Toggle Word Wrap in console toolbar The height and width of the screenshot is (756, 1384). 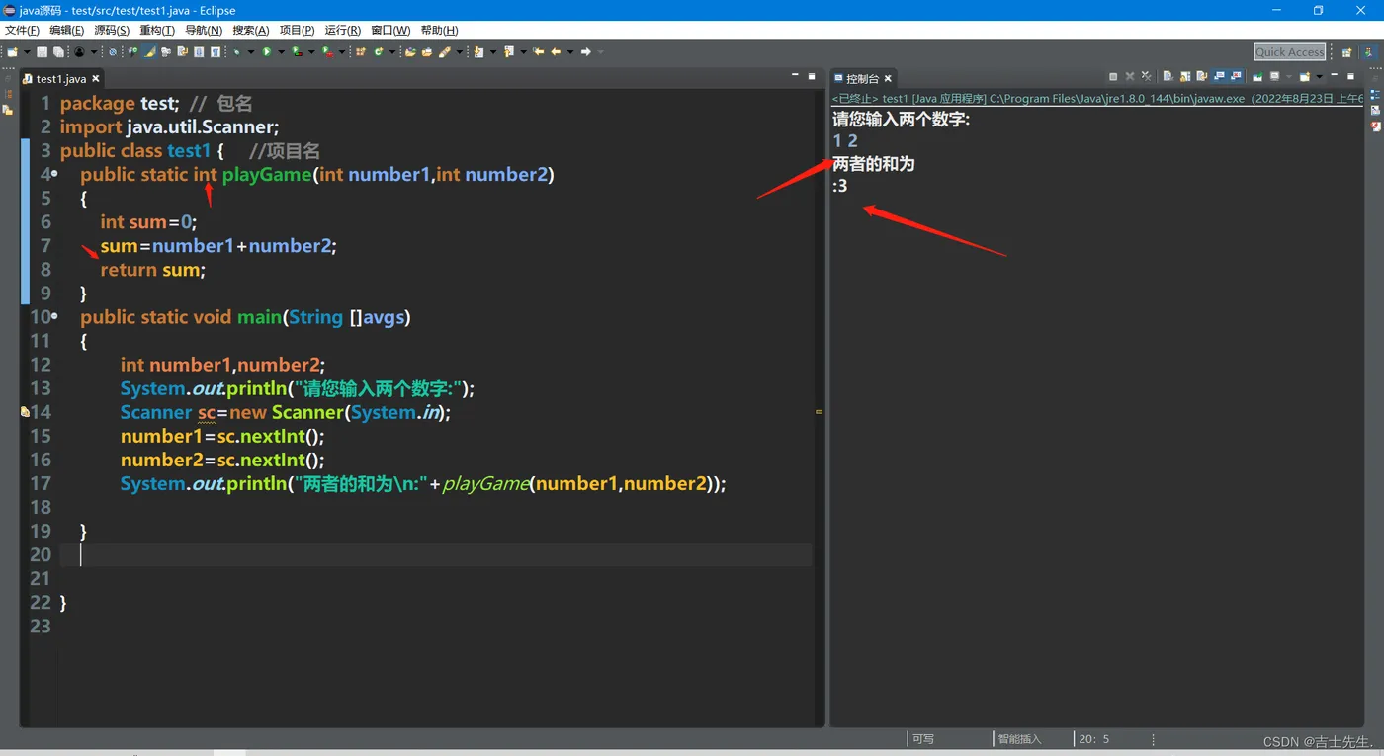pyautogui.click(x=1202, y=76)
